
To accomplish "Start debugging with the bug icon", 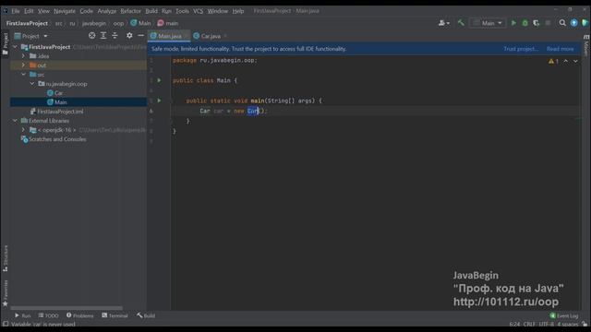I will click(525, 23).
